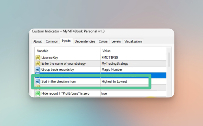Go to the Visualization tab
Viewport: 203px width, 126px height.
(133, 41)
